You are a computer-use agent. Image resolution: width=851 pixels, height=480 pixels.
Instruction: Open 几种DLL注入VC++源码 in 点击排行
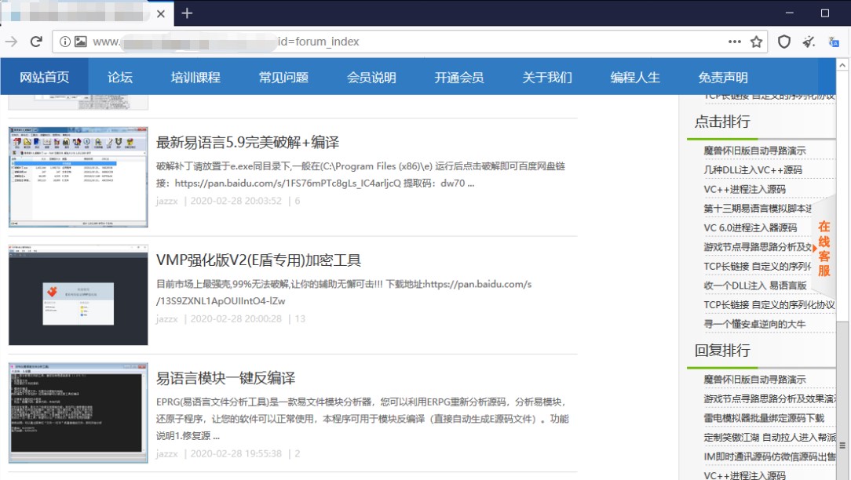752,169
